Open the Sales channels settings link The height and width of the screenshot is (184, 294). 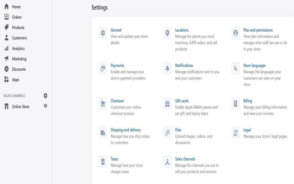[x=185, y=159]
